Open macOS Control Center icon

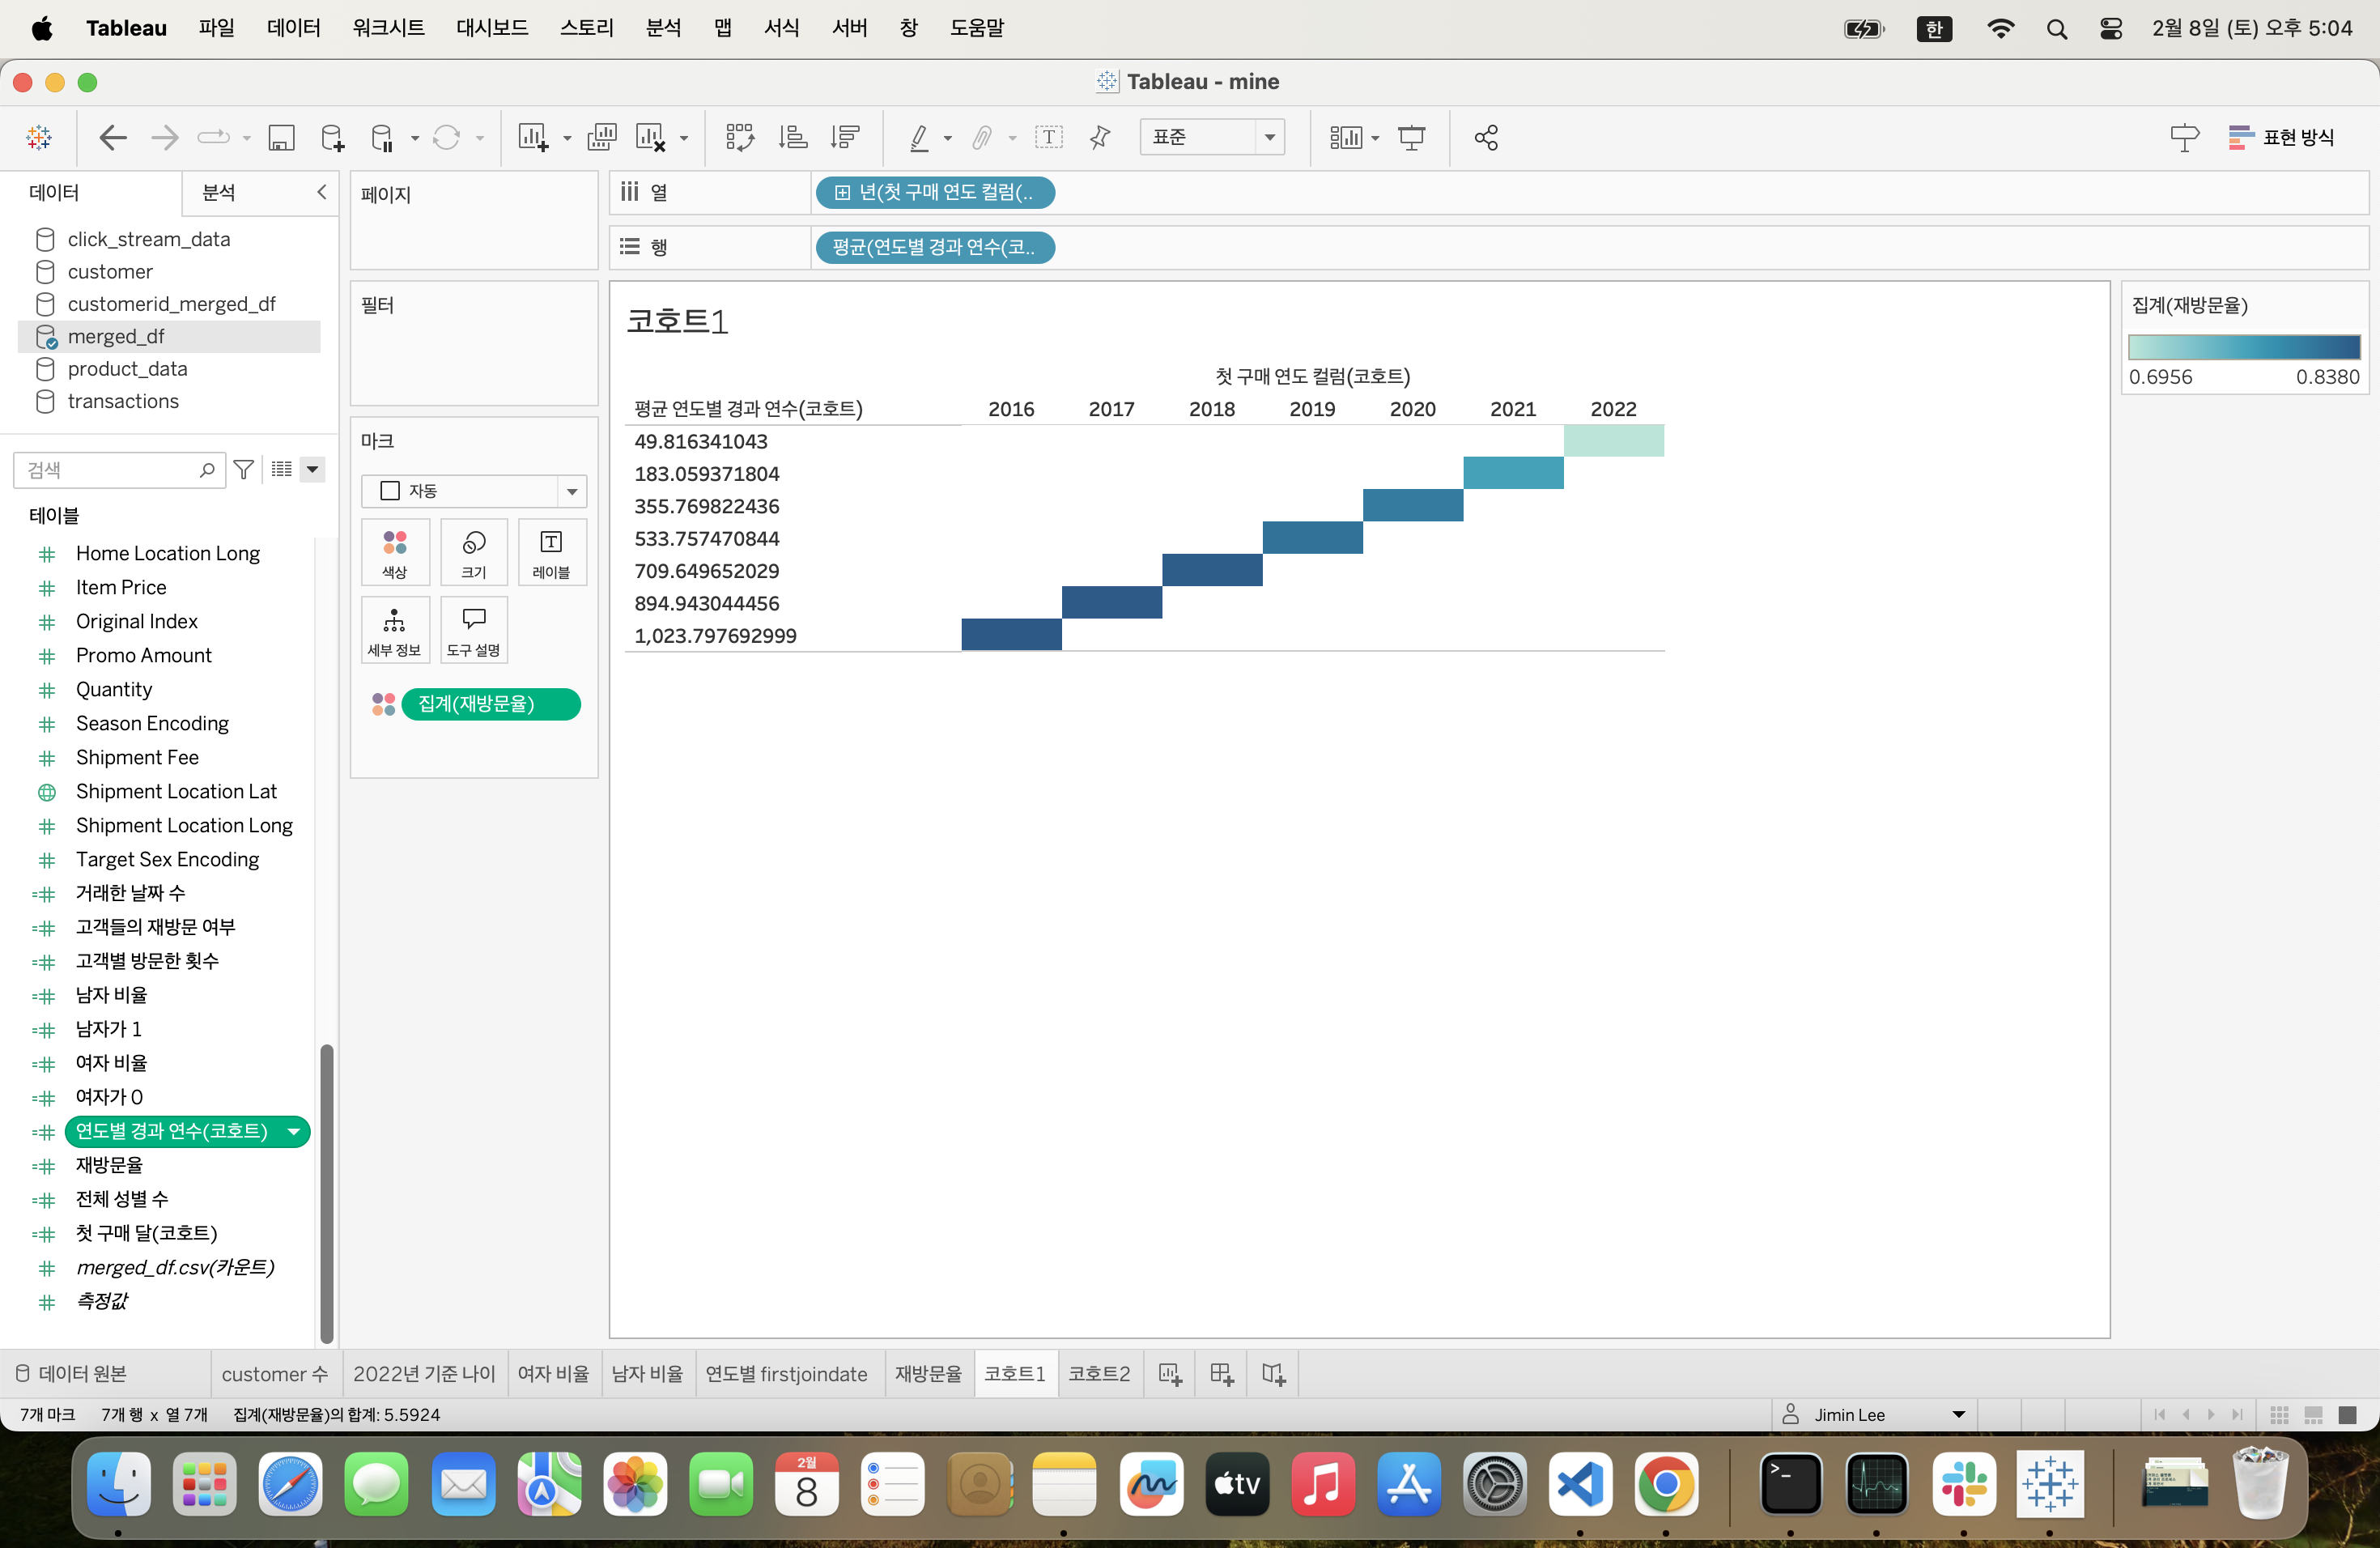2111,28
